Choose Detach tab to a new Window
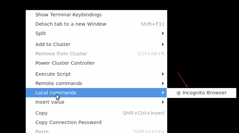 pos(96,24)
